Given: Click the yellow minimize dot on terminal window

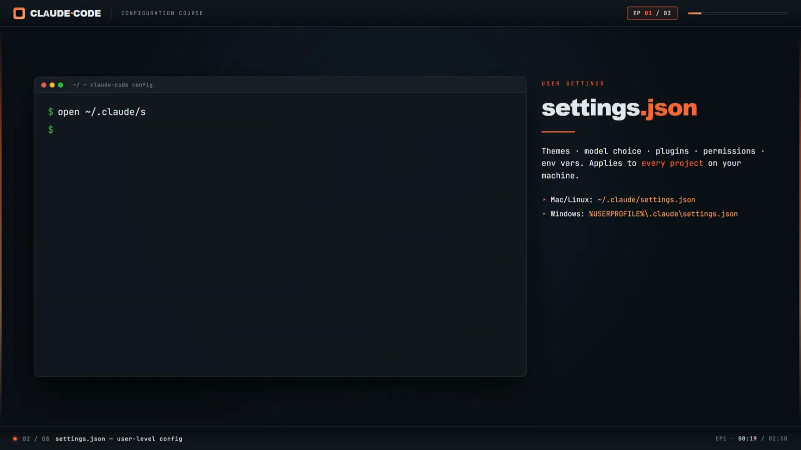Looking at the screenshot, I should [52, 85].
